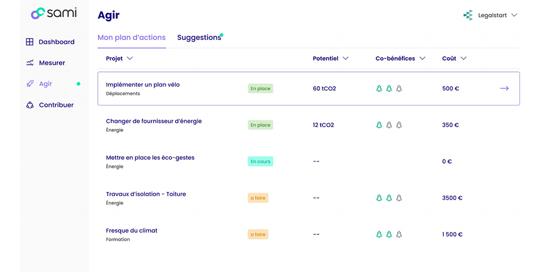Screen dimensions: 545x272
Task: Click the a faire badge for Toiture
Action: click(258, 198)
